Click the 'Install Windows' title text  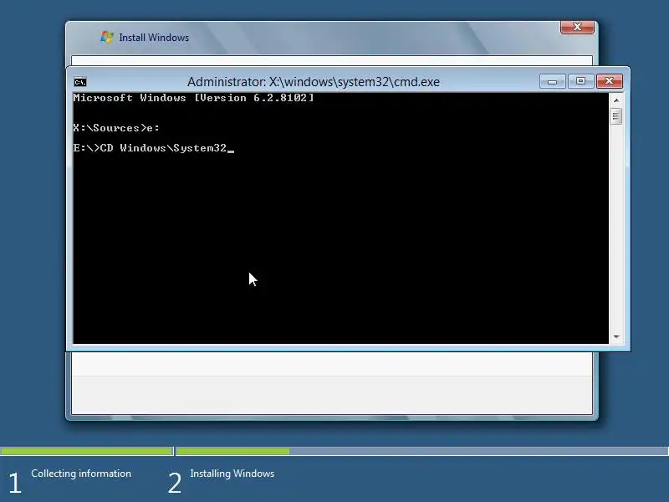click(154, 38)
